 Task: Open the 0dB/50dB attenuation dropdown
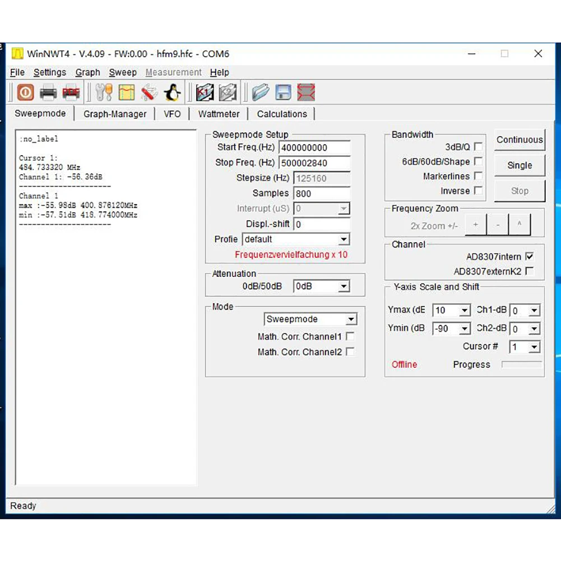click(321, 286)
